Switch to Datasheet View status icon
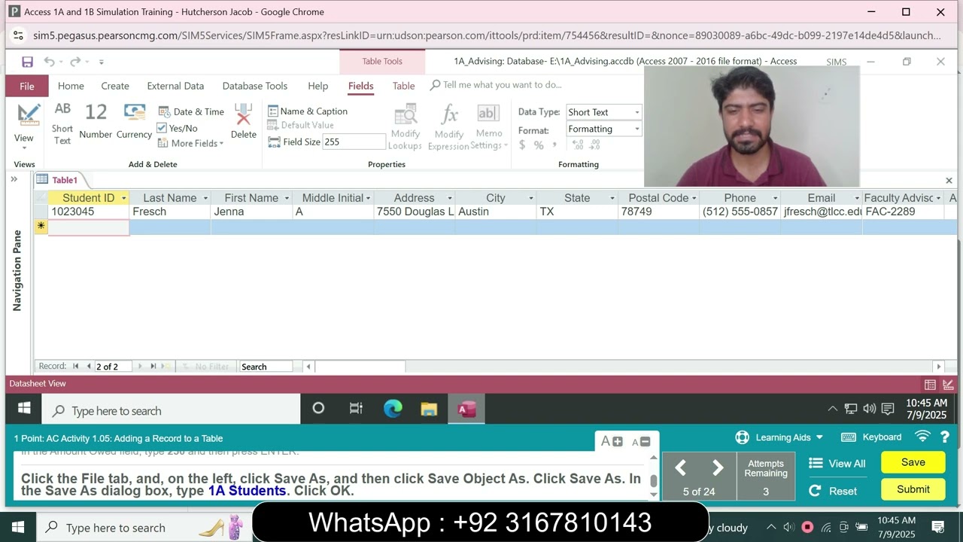 pos(930,385)
